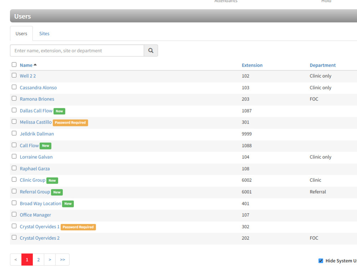The image size is (357, 267).
Task: Check the Office Manager checkbox
Action: (14, 214)
